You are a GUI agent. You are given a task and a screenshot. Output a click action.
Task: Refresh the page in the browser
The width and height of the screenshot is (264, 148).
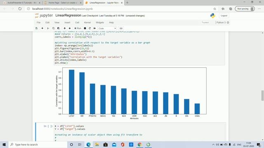pyautogui.click(x=20, y=9)
